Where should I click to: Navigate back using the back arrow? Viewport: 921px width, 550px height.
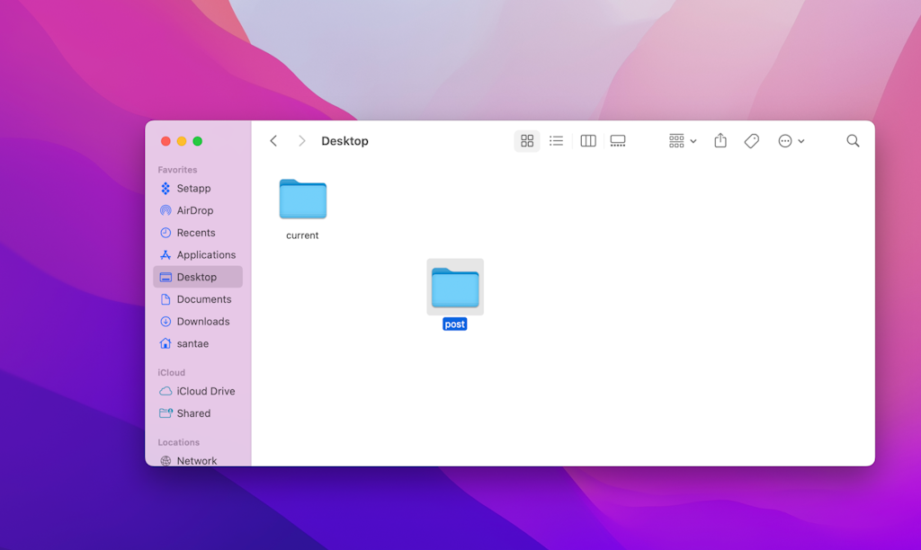pyautogui.click(x=273, y=141)
